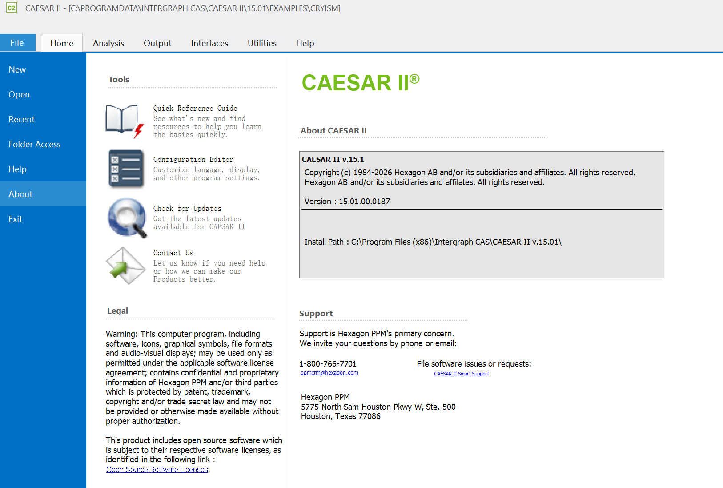This screenshot has width=723, height=488.
Task: Click the Check for Updates magnifier icon
Action: (x=127, y=218)
